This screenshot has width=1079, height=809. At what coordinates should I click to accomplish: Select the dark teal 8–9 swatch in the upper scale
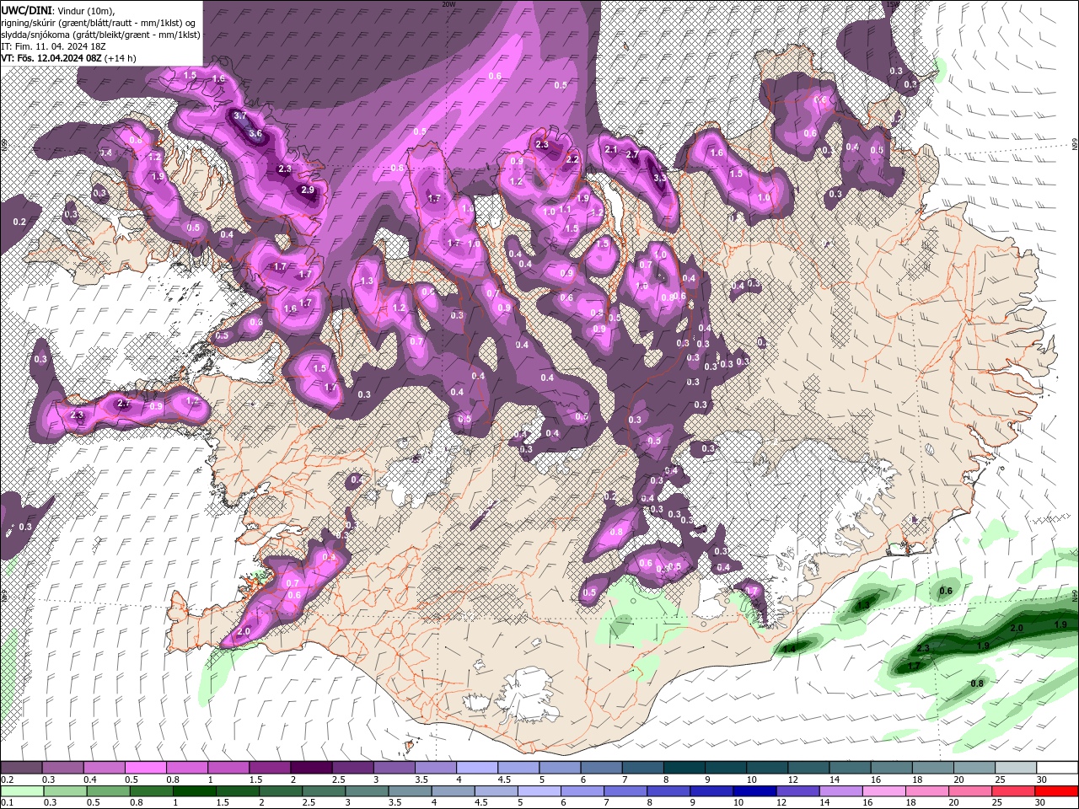(684, 768)
